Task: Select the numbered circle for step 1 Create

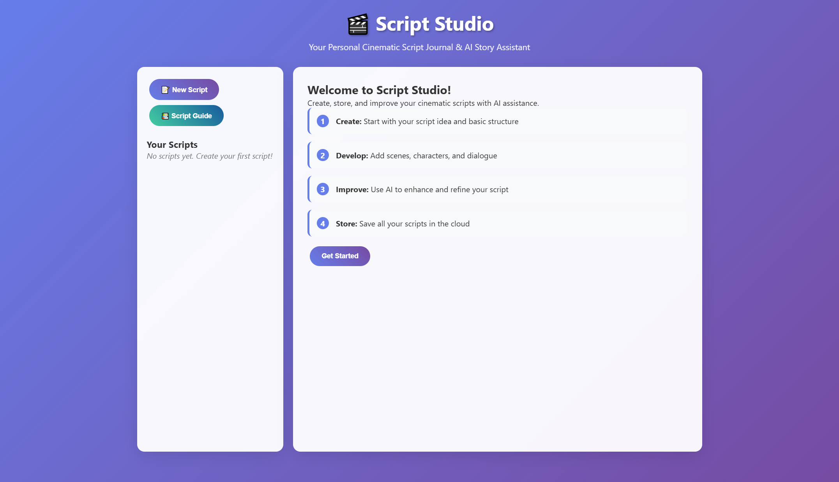Action: (x=322, y=121)
